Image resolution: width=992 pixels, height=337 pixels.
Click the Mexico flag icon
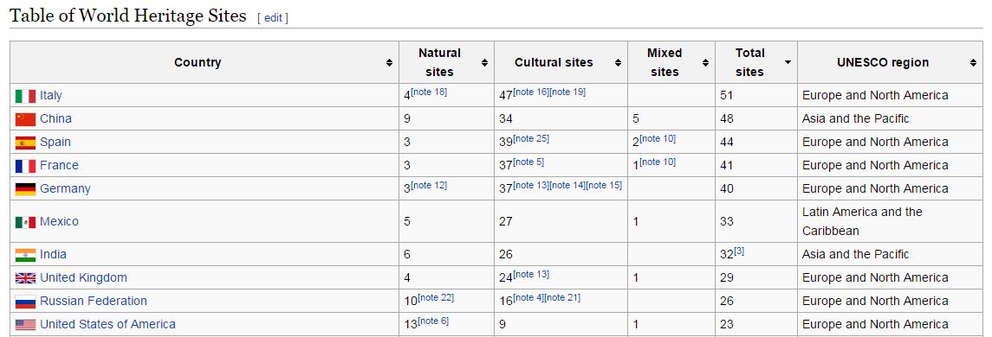click(25, 222)
